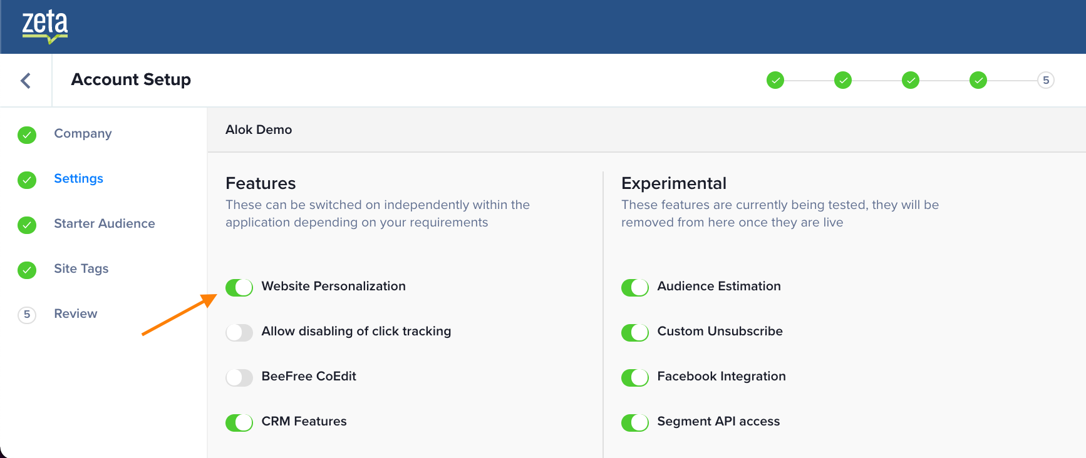Viewport: 1086px width, 458px height.
Task: Turn off Facebook Integration
Action: [635, 377]
